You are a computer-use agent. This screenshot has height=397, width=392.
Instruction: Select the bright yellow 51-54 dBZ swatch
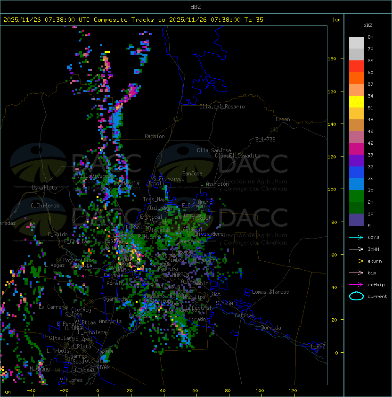coord(356,102)
